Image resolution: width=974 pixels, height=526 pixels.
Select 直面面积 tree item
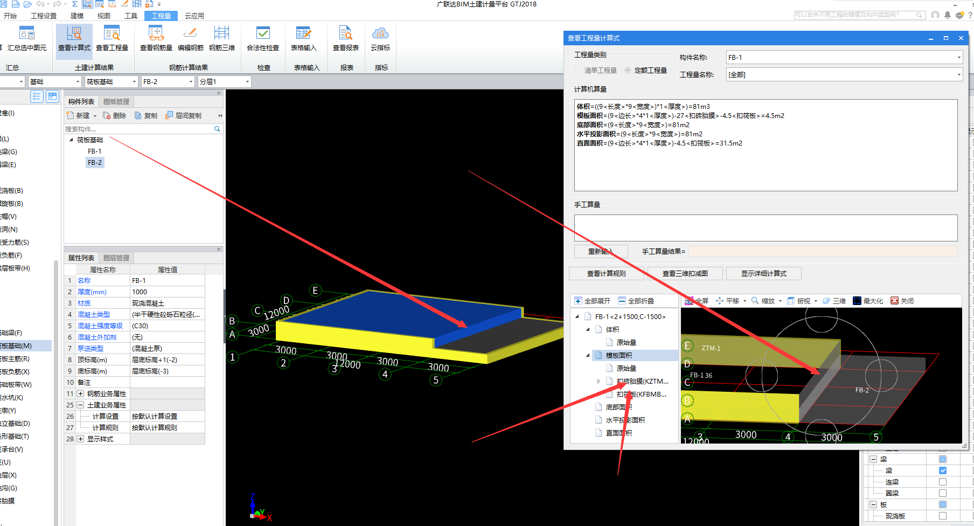(619, 433)
